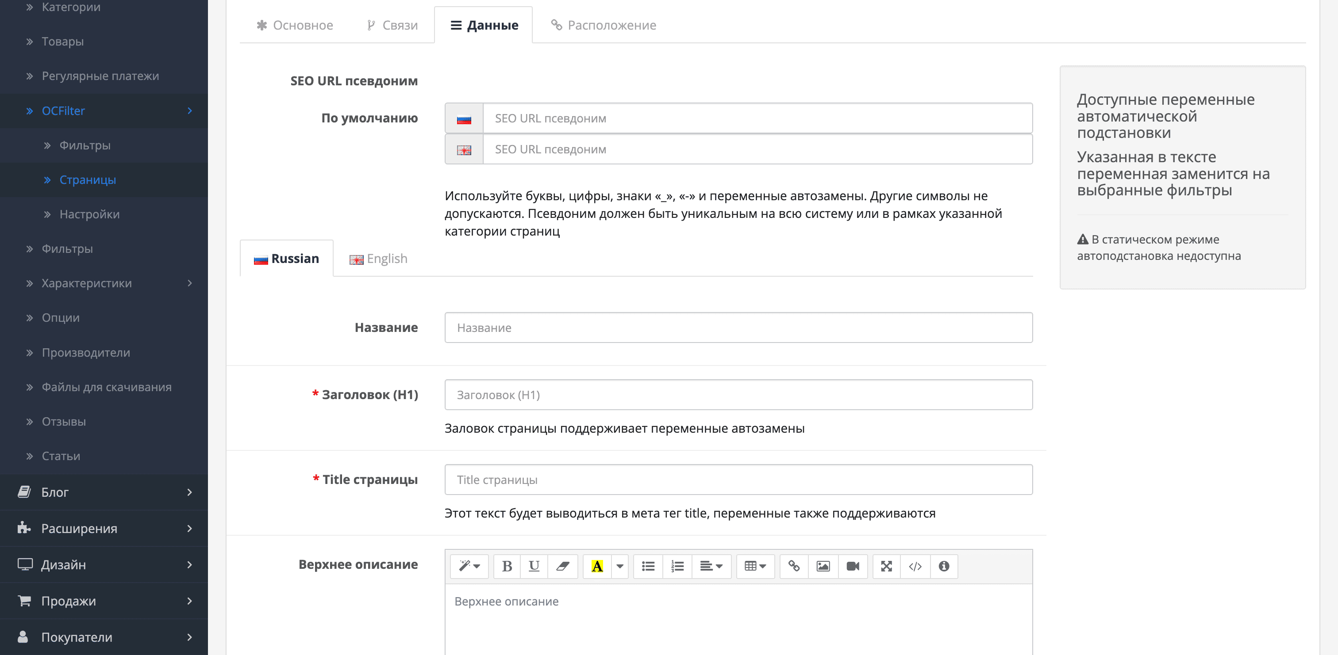Toggle fullscreen editor mode
This screenshot has height=655, width=1338.
887,566
